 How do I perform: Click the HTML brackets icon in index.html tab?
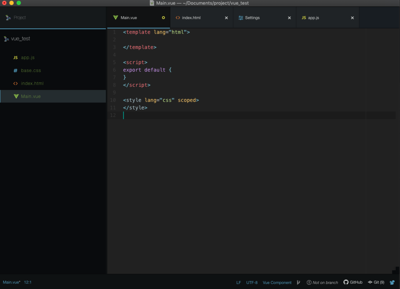pyautogui.click(x=178, y=18)
